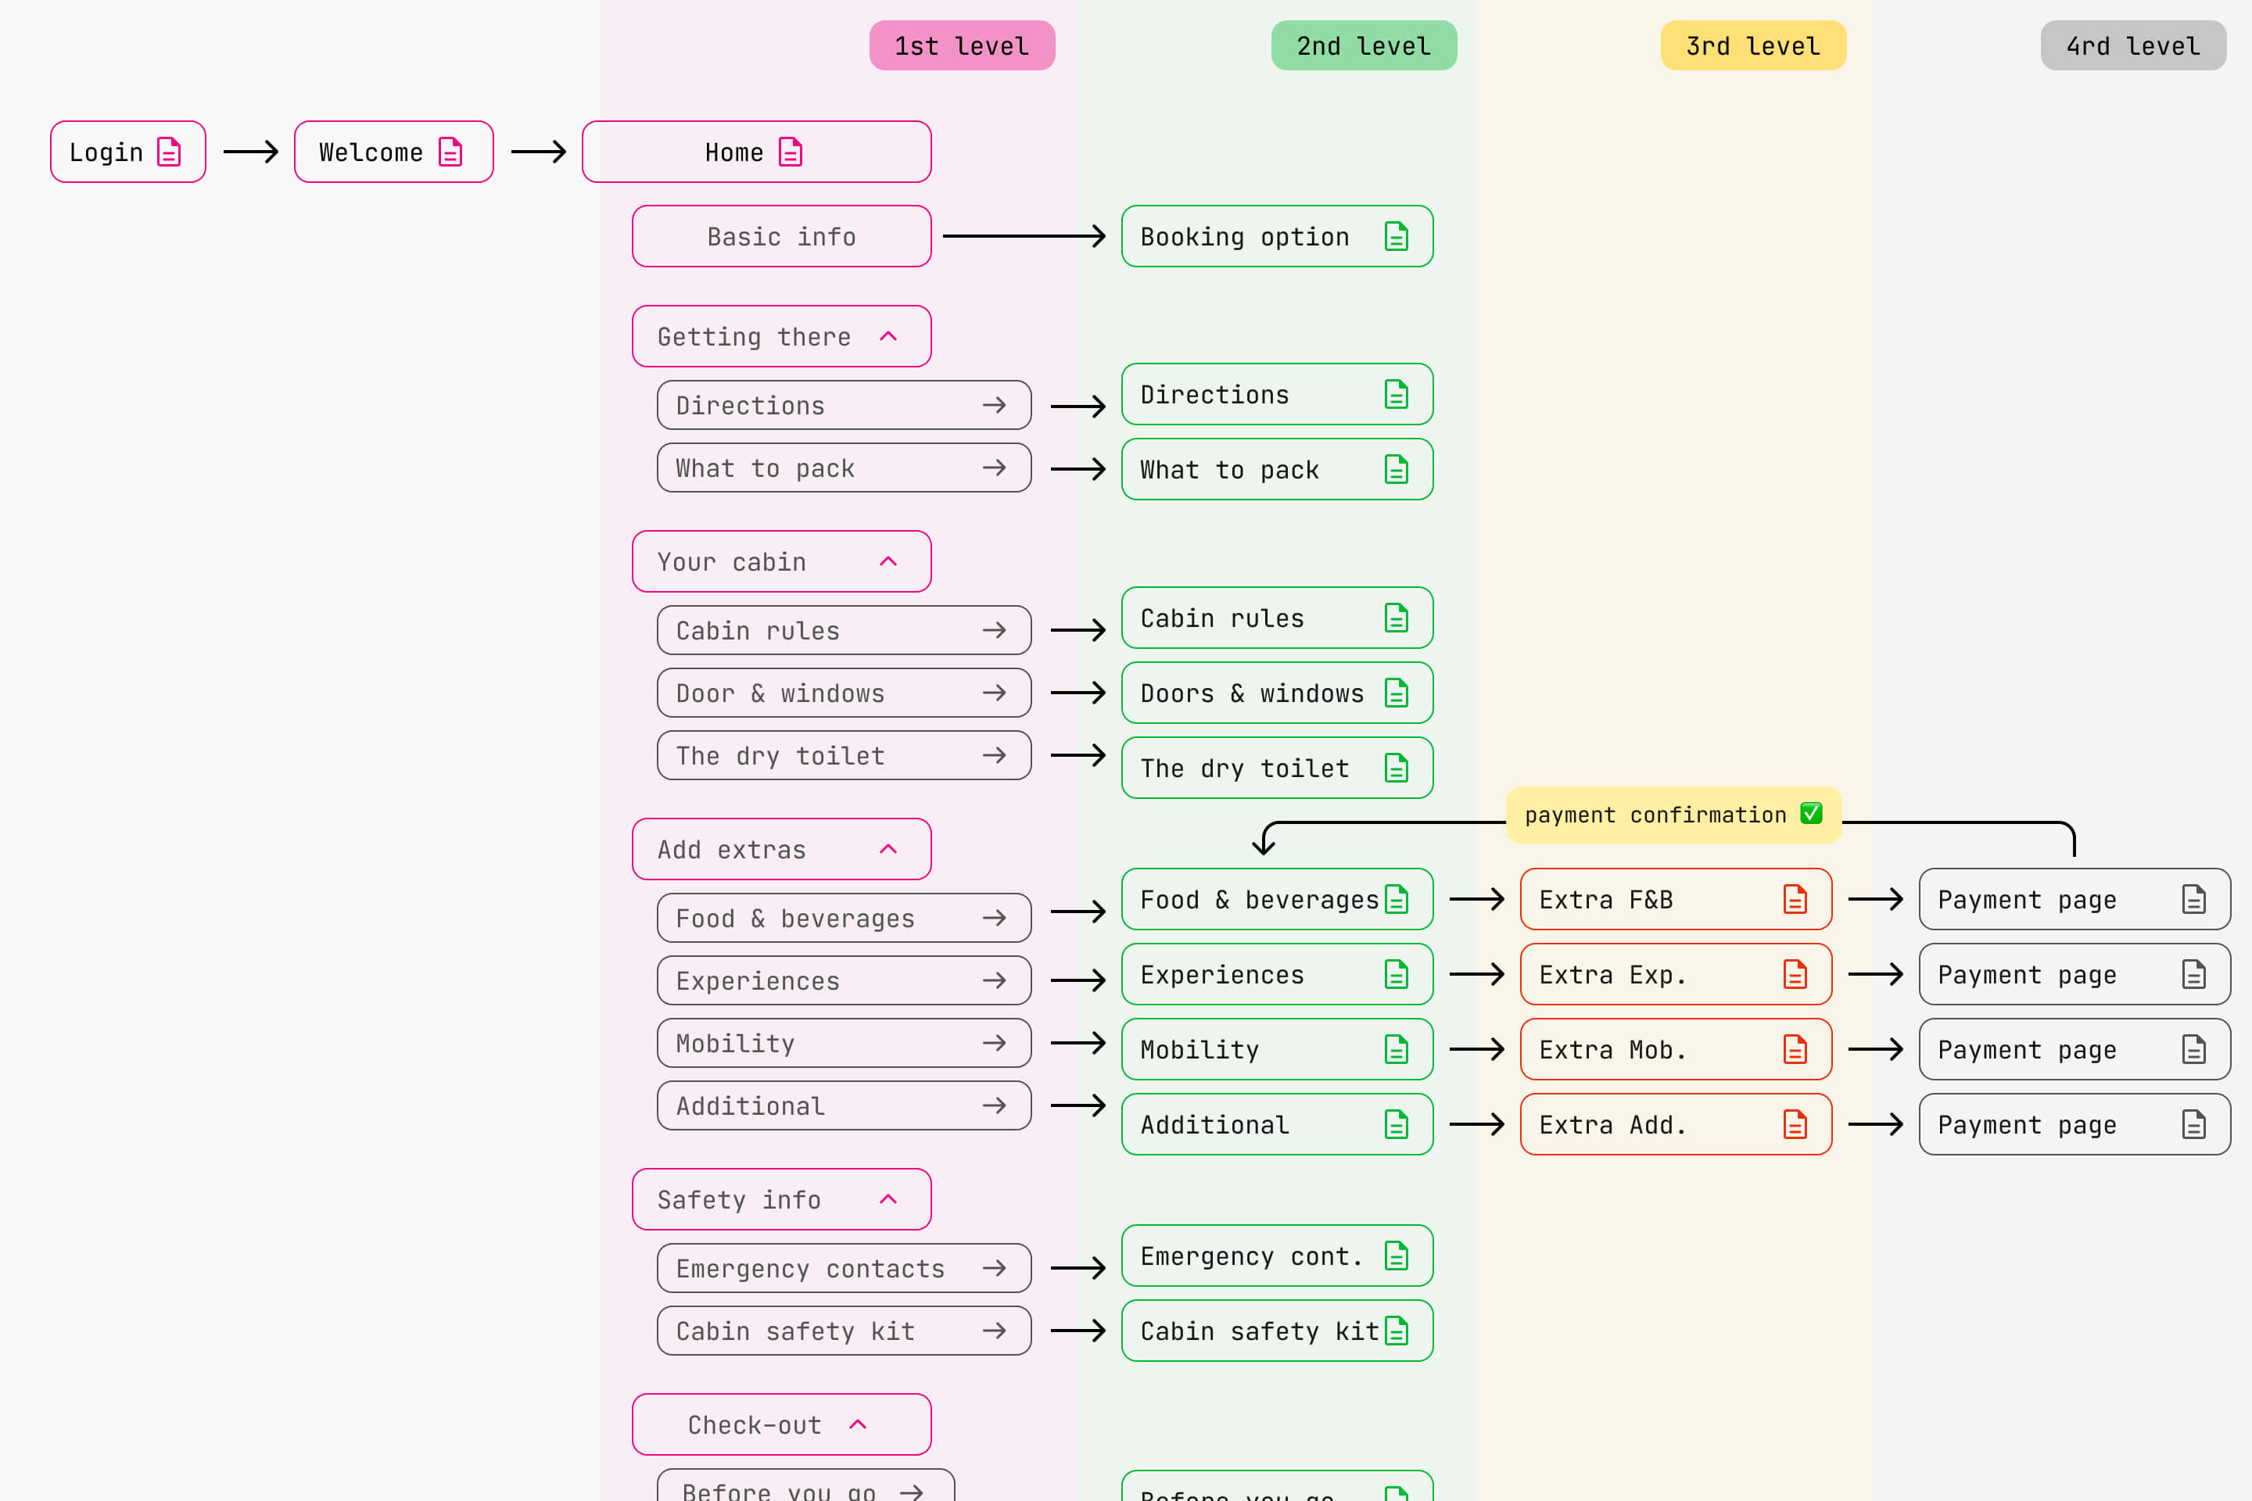Click the page icon in Payment page after Extra Add.
Image resolution: width=2252 pixels, height=1501 pixels.
click(2193, 1125)
